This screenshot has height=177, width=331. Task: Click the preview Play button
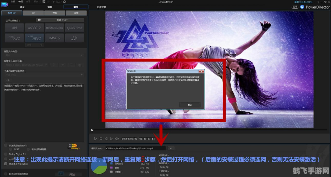(x=96, y=139)
